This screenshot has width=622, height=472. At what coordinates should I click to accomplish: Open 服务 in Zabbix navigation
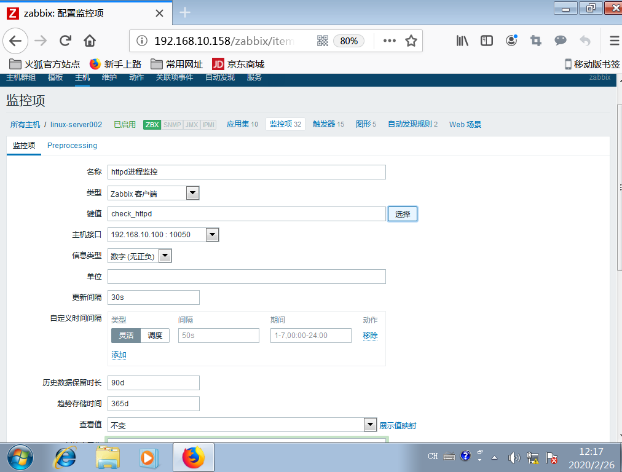coord(254,77)
